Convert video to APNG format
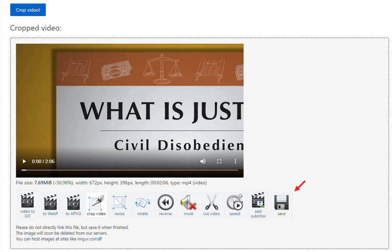The image size is (392, 252). (73, 205)
